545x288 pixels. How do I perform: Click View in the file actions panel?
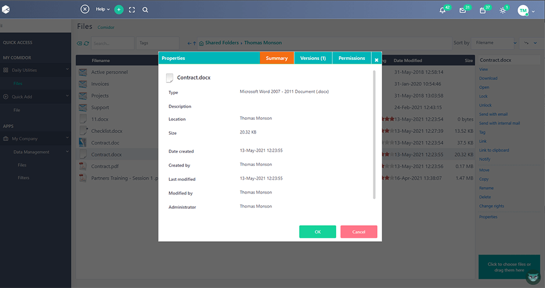pos(483,69)
